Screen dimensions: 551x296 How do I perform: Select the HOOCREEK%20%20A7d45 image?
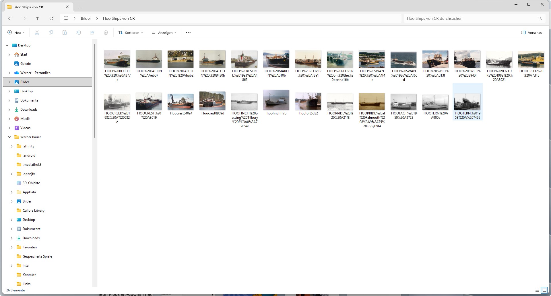531,59
